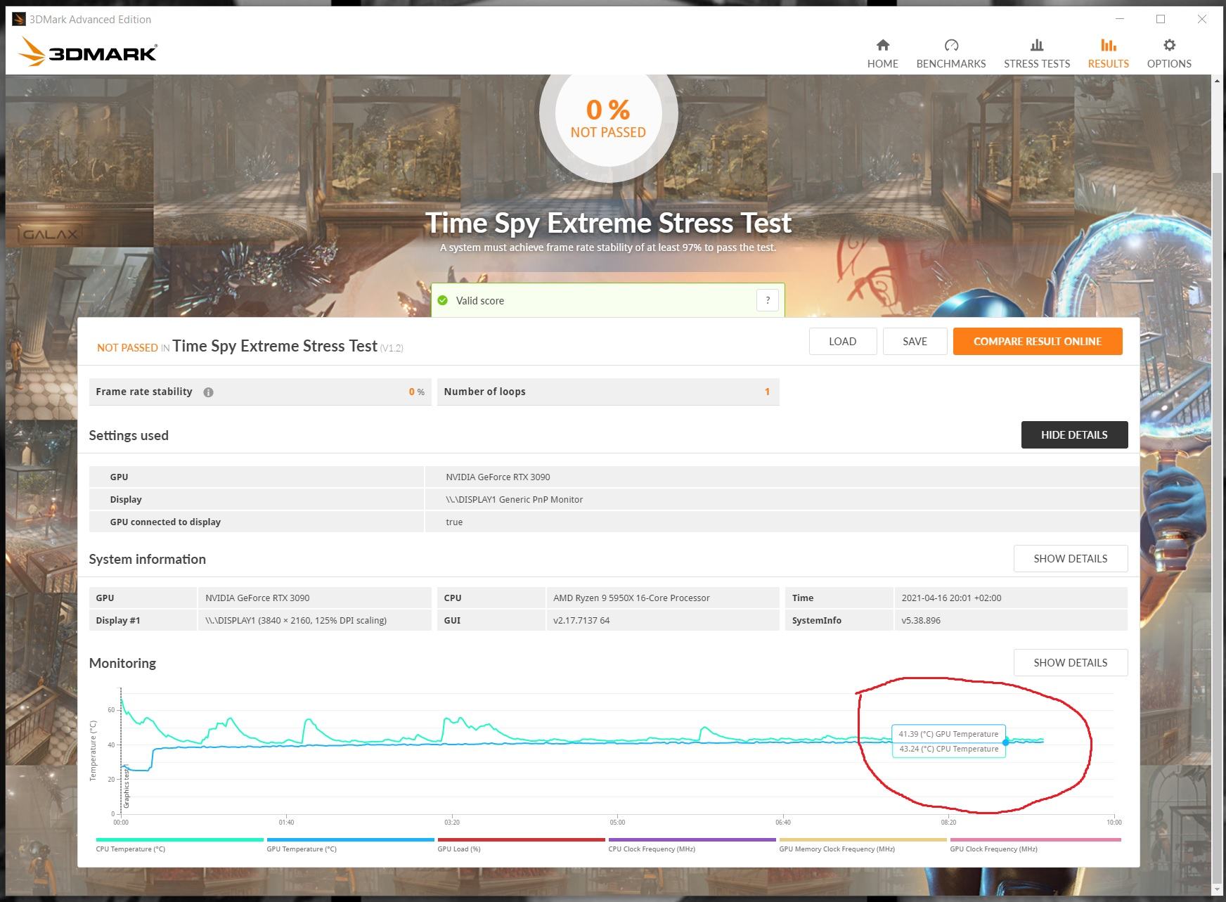This screenshot has height=902, width=1226.
Task: Select the SystemInfo version v5.38.896
Action: pos(921,620)
